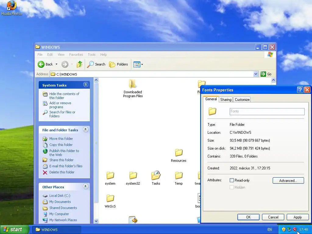The width and height of the screenshot is (312, 234).
Task: Click Delete this folder red X
Action: click(x=45, y=172)
